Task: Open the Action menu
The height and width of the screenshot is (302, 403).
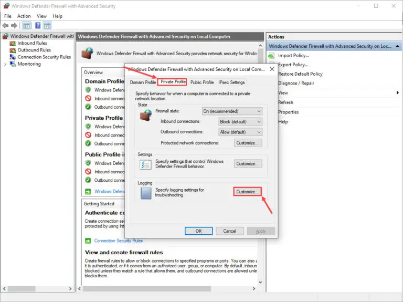Action: (24, 16)
